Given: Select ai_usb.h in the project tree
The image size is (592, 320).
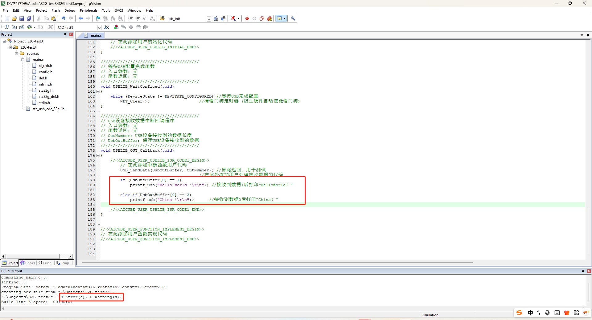Looking at the screenshot, I should (x=45, y=66).
